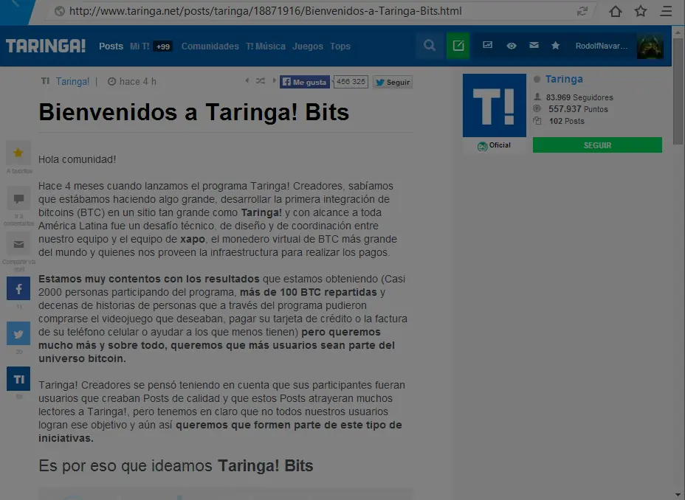Image resolution: width=685 pixels, height=500 pixels.
Task: Reload page with refresh icon
Action: (x=582, y=11)
